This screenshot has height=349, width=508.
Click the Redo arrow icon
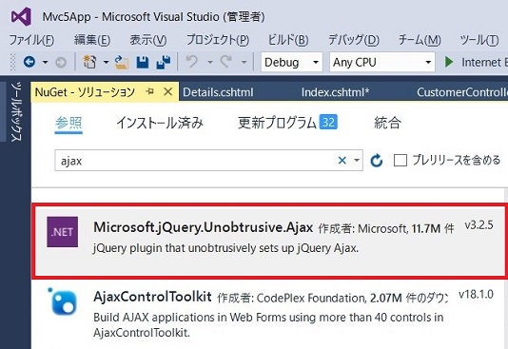tap(226, 61)
